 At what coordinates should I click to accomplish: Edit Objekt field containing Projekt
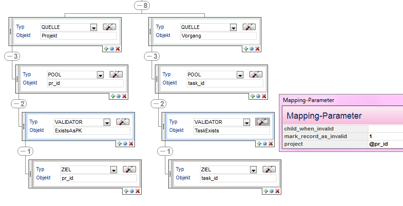click(78, 36)
